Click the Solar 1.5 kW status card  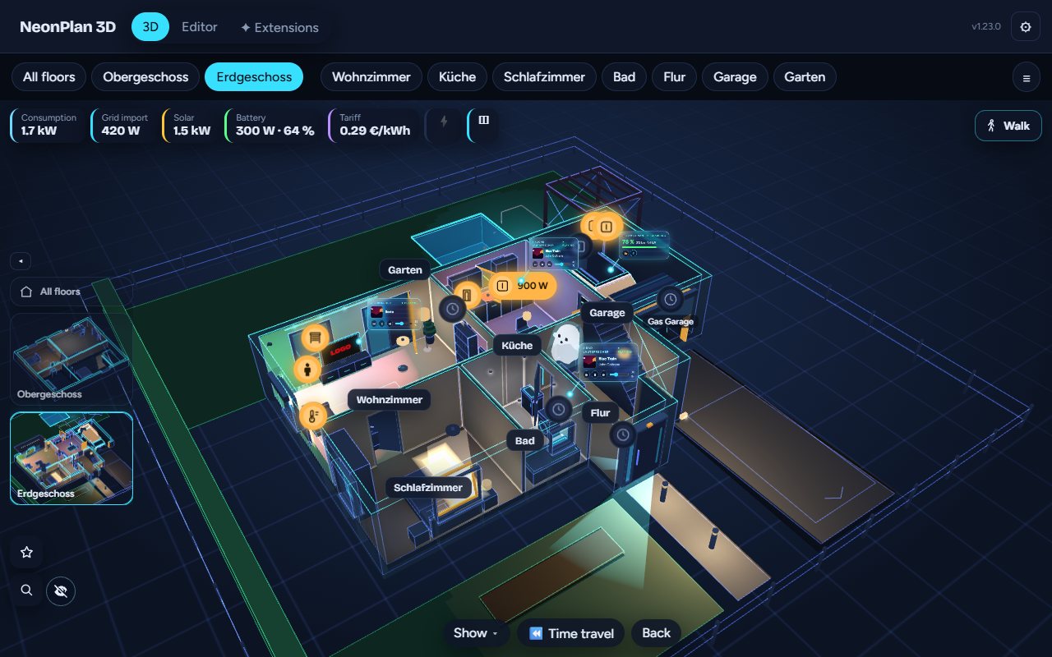[x=191, y=125]
